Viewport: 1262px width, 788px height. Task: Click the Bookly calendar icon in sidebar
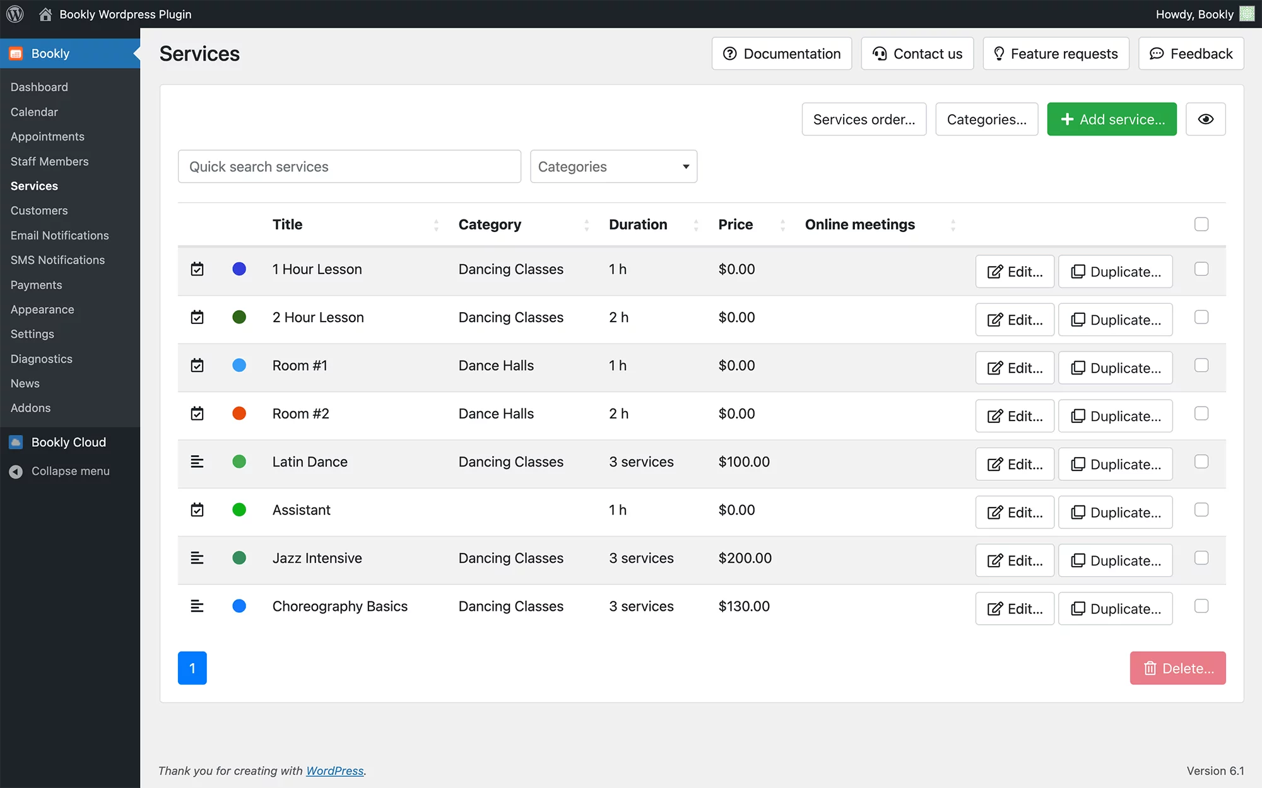16,54
